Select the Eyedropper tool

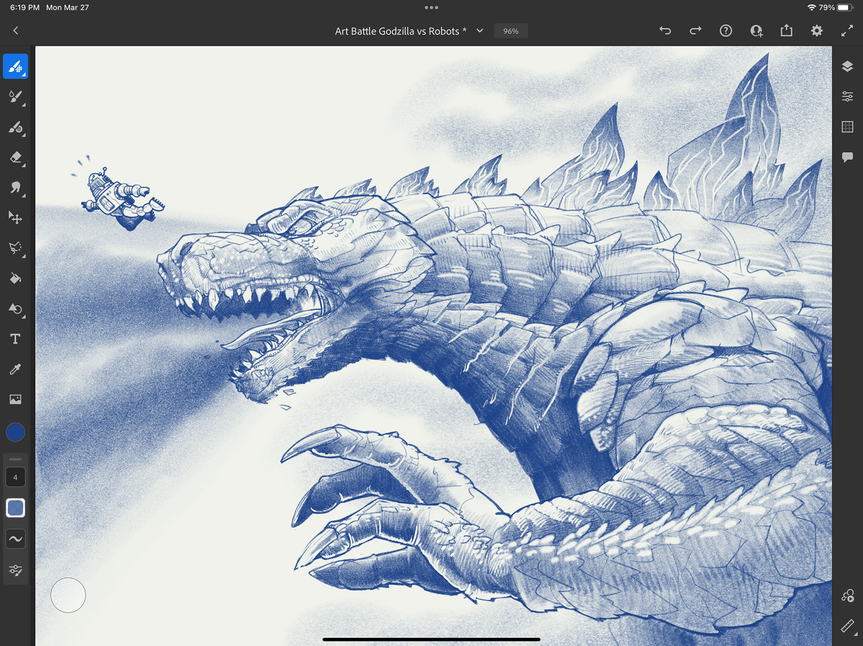[15, 369]
